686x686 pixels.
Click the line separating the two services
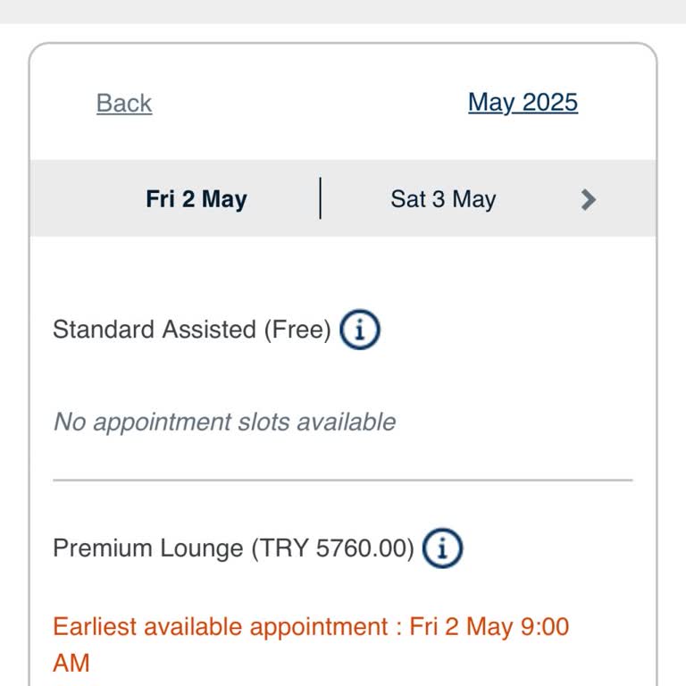343,481
